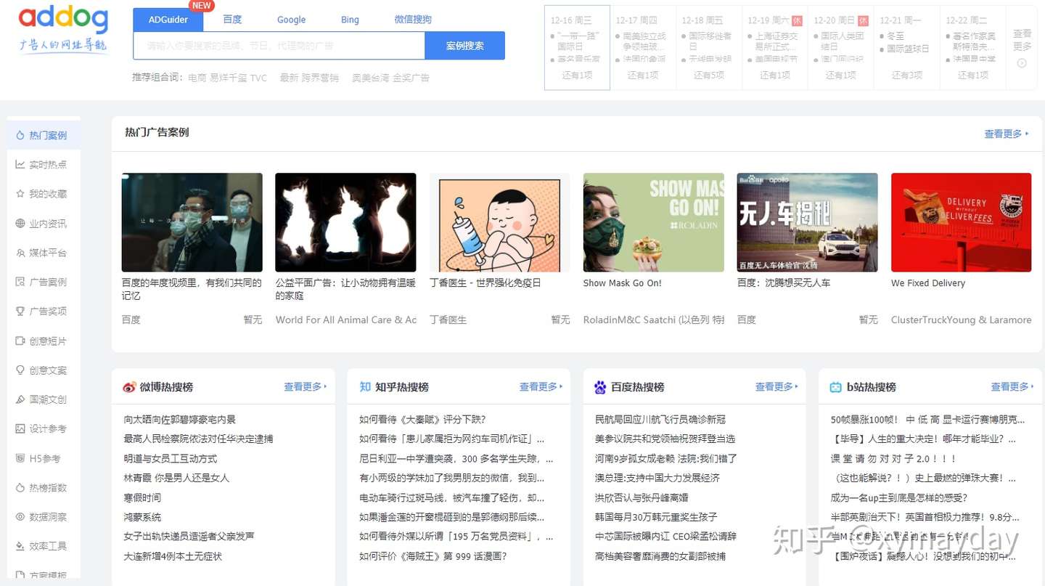Open the 百度无人车 case thumbnail
The image size is (1045, 586).
(x=808, y=222)
